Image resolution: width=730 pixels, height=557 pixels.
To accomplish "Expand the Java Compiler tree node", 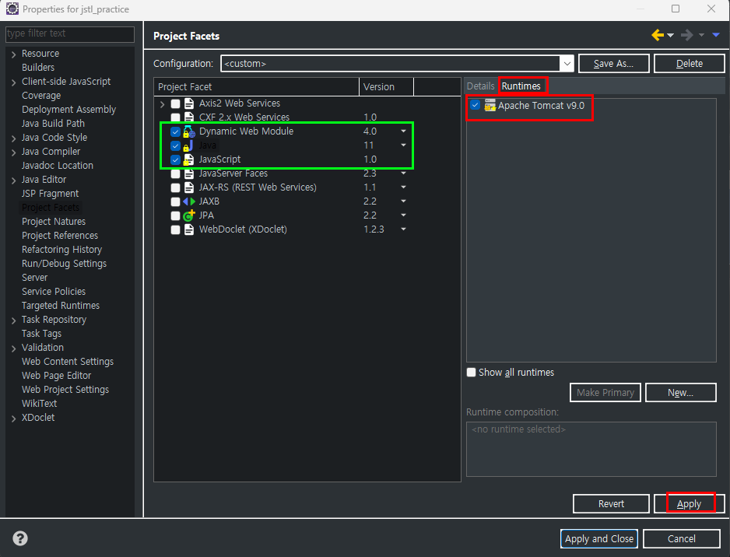I will [13, 152].
